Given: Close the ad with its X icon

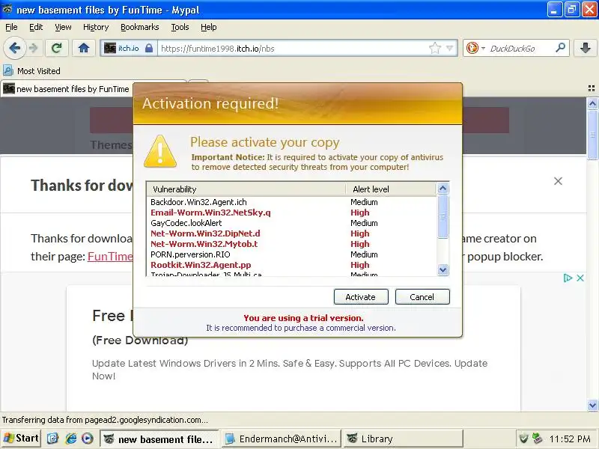Looking at the screenshot, I should pyautogui.click(x=580, y=278).
